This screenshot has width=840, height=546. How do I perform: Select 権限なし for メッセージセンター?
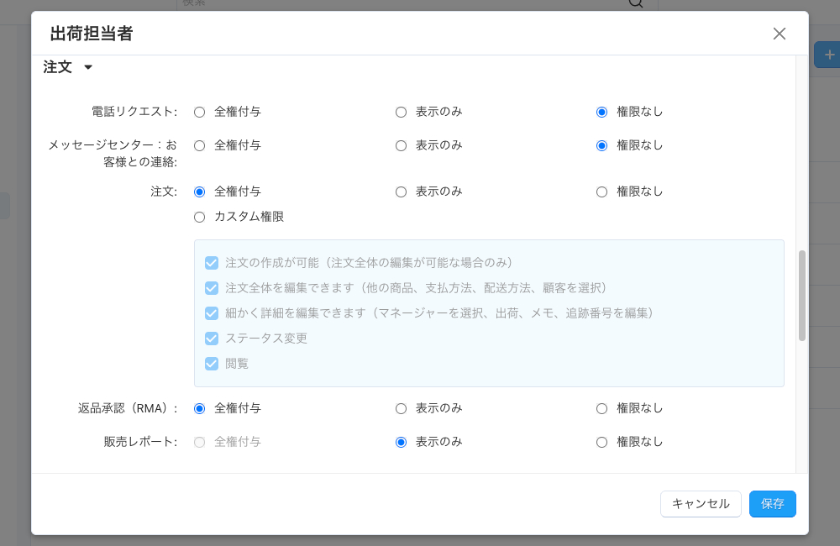[601, 146]
